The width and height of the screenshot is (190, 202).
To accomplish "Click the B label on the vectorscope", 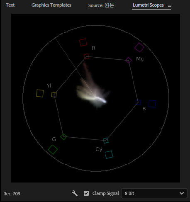I will 144,109.
